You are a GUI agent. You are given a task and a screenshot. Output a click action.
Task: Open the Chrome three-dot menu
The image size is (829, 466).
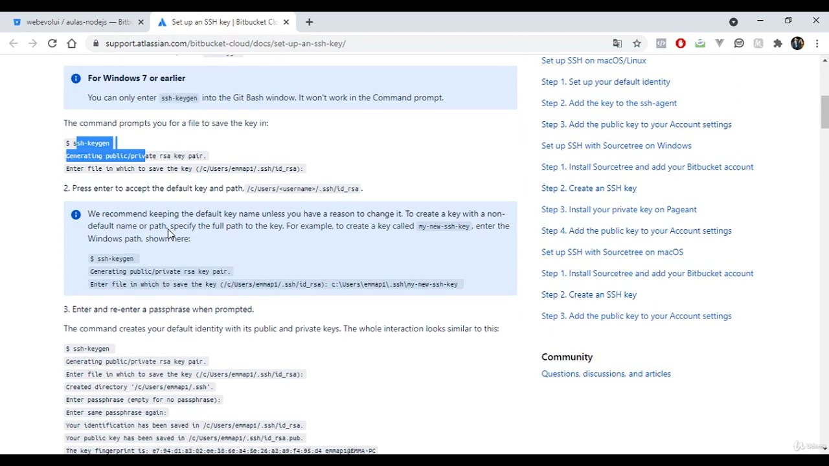817,43
